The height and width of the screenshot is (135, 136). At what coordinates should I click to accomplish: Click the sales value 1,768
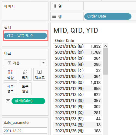[96, 52]
